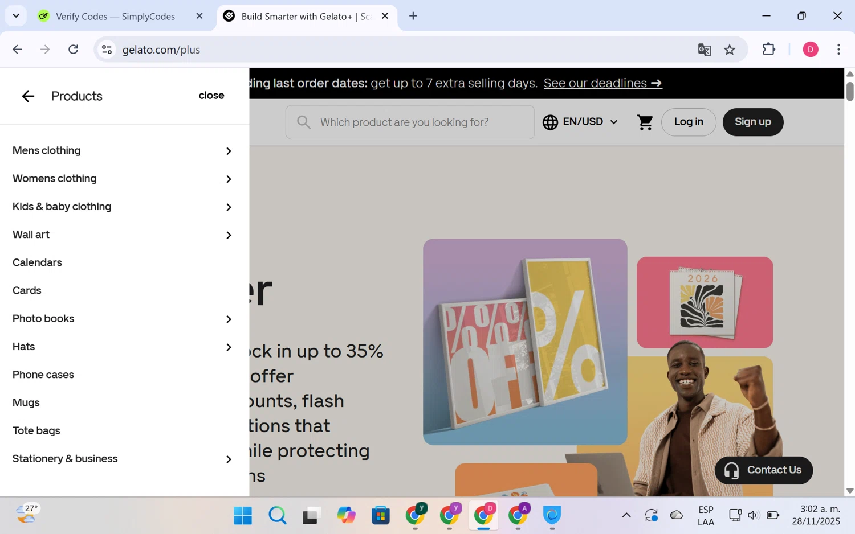Go back one page in browser
This screenshot has width=855, height=534.
[17, 50]
